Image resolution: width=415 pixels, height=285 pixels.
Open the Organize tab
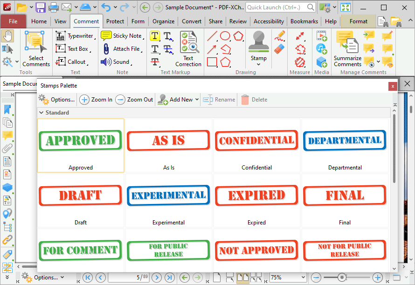click(x=163, y=21)
